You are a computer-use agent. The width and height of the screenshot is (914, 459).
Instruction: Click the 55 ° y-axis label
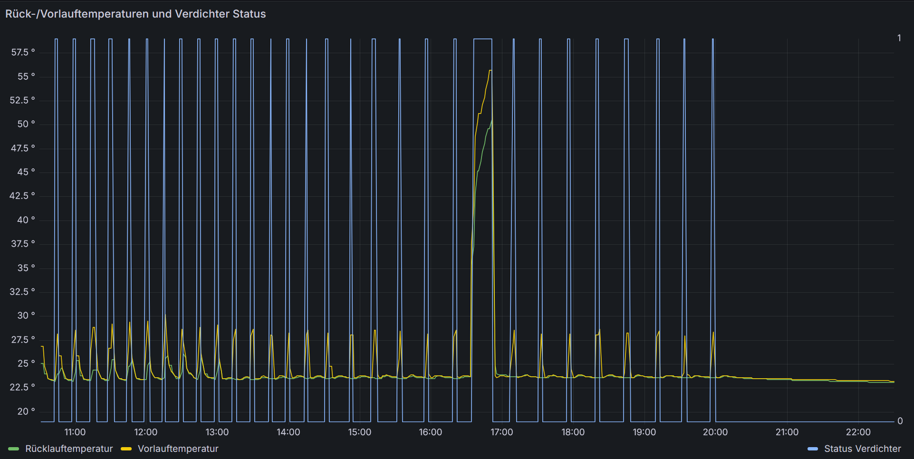(26, 76)
